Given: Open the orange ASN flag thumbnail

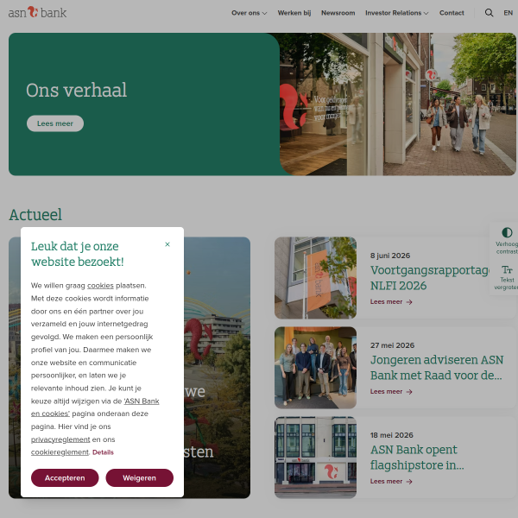Looking at the screenshot, I should (x=315, y=278).
